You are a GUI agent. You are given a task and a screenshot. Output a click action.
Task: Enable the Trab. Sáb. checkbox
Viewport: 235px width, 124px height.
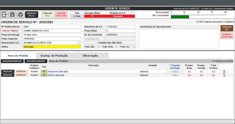99,47
